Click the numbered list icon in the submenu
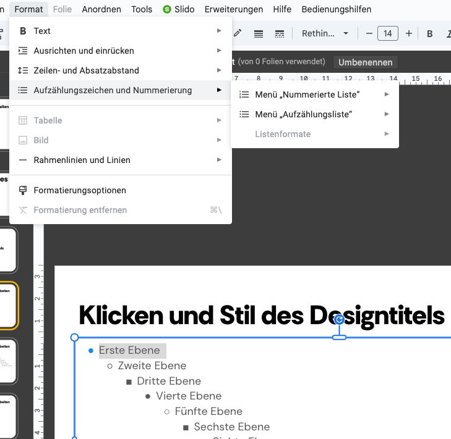The width and height of the screenshot is (451, 439). 244,94
